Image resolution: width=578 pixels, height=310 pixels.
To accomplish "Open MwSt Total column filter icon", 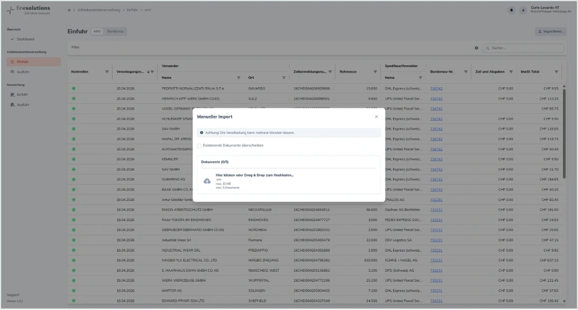I will click(x=556, y=72).
